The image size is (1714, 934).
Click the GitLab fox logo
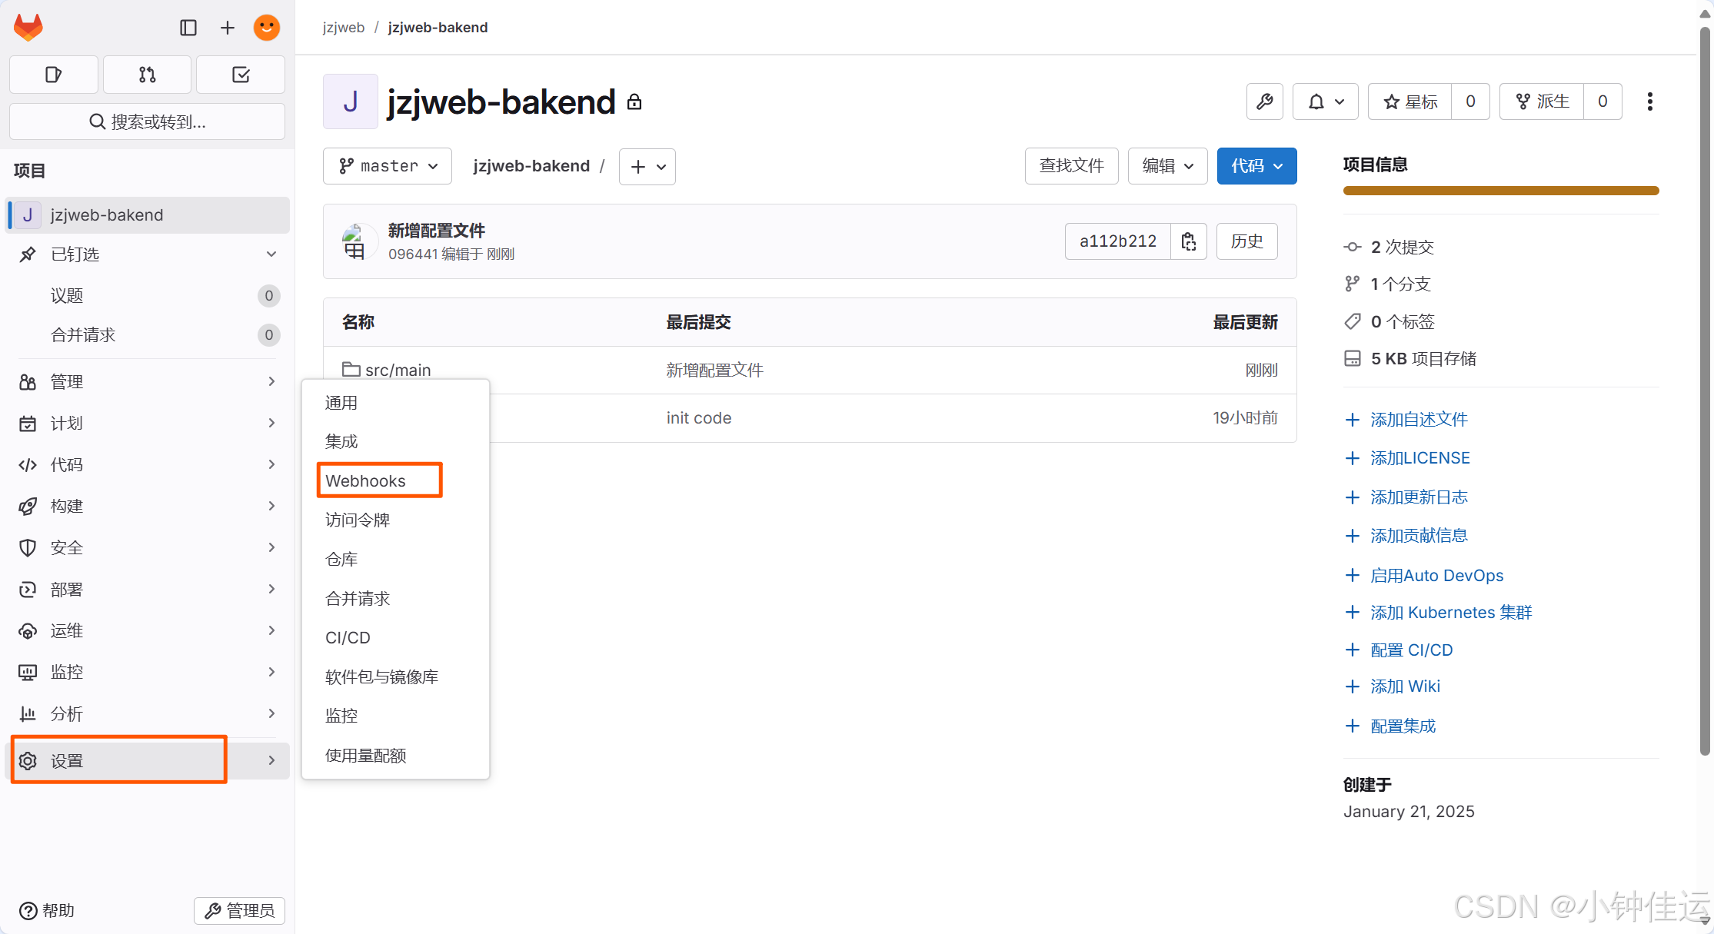pos(28,28)
